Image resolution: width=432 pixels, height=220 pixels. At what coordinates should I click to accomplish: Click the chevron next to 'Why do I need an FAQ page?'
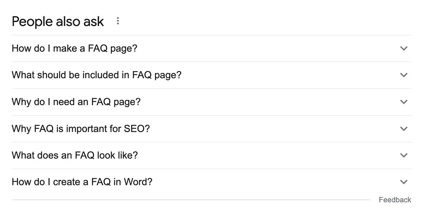click(x=404, y=102)
